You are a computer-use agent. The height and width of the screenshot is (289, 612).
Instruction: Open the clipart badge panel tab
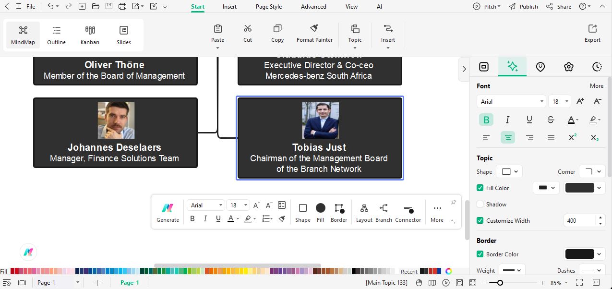[569, 67]
